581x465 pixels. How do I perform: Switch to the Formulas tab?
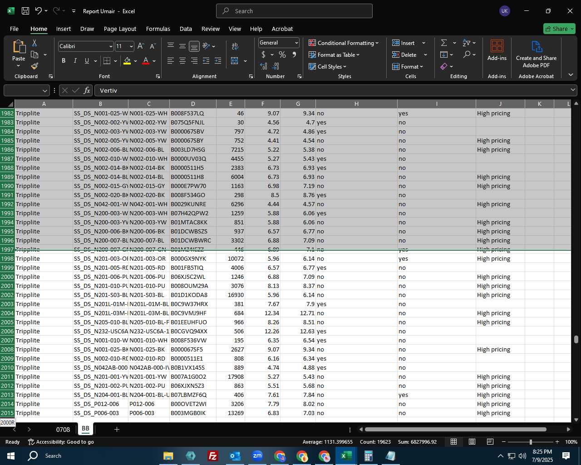click(158, 29)
